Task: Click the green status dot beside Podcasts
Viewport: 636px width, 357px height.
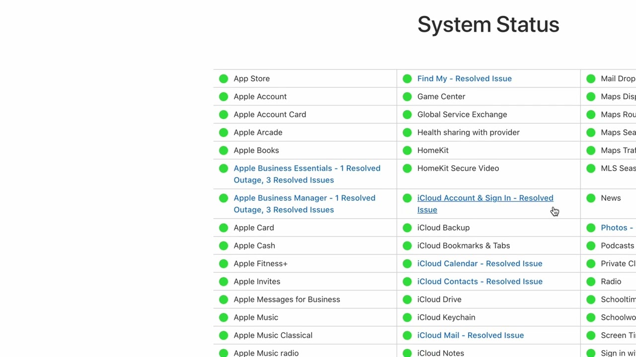Action: tap(591, 245)
